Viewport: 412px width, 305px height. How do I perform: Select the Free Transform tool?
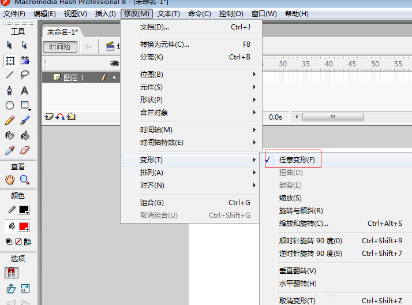(10, 61)
